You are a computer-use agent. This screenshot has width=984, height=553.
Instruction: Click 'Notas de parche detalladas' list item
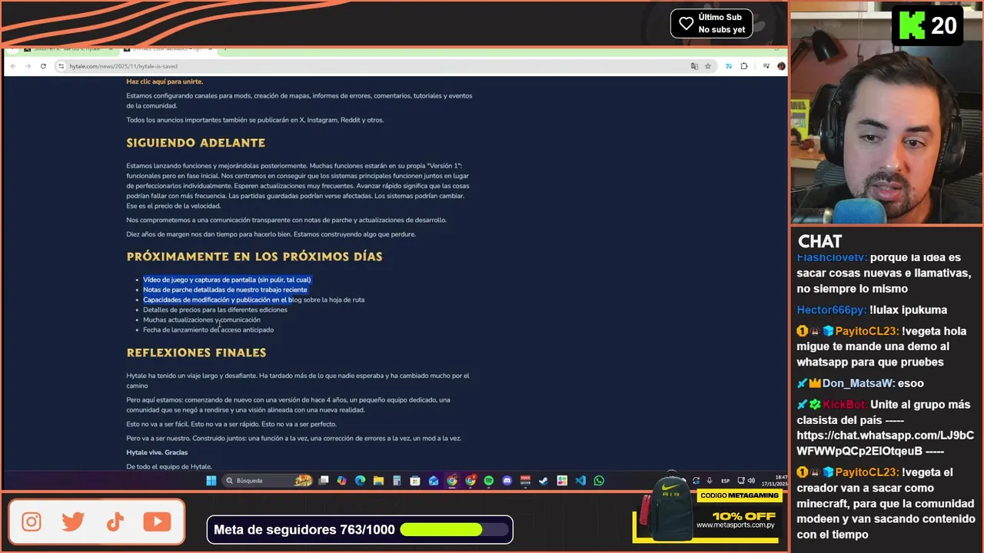click(224, 290)
